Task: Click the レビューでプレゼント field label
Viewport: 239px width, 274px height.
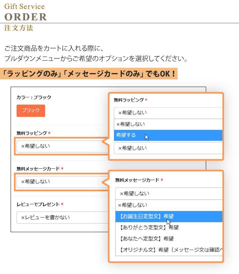Action: 39,204
